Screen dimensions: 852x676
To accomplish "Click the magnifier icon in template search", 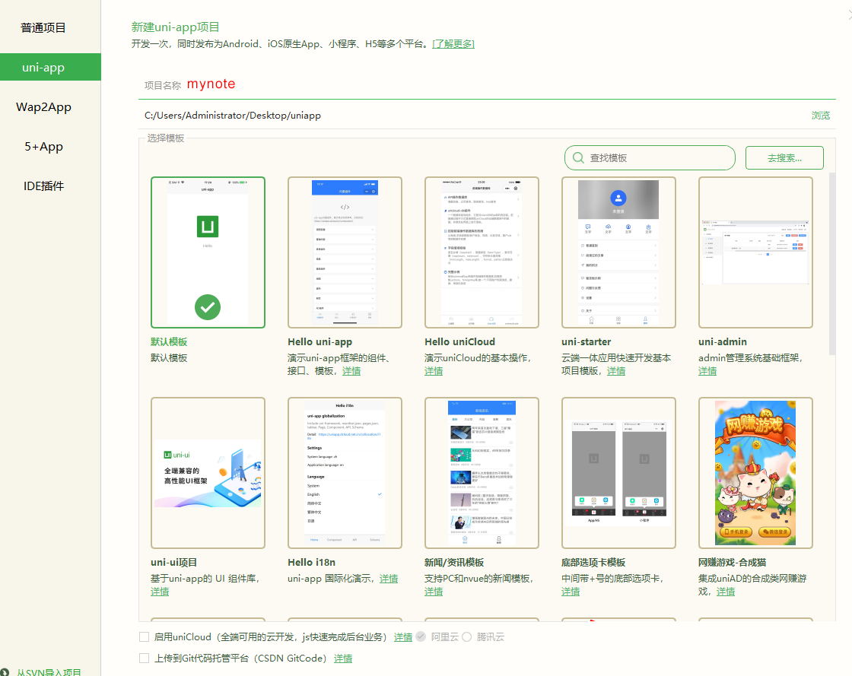I will coord(579,158).
